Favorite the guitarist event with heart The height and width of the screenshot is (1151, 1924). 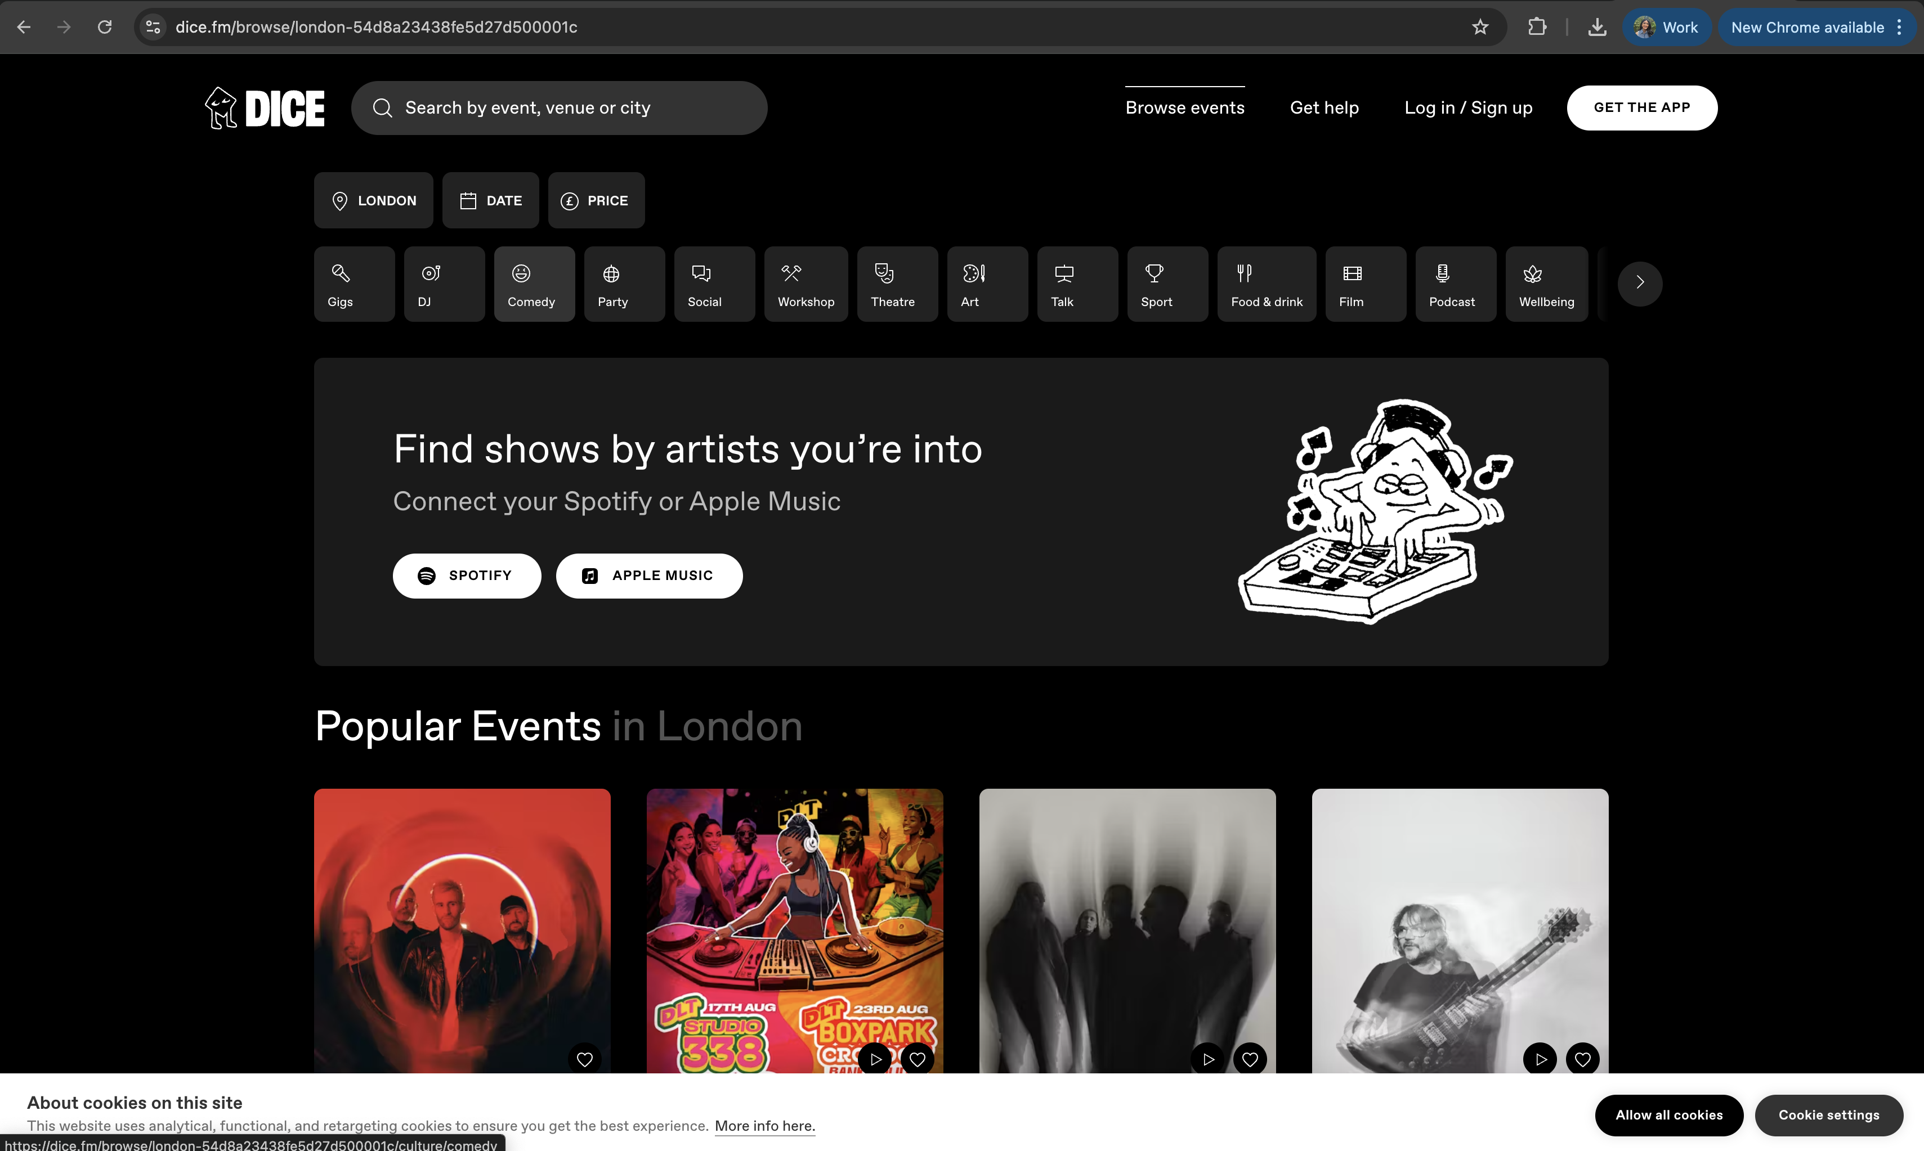click(1582, 1059)
